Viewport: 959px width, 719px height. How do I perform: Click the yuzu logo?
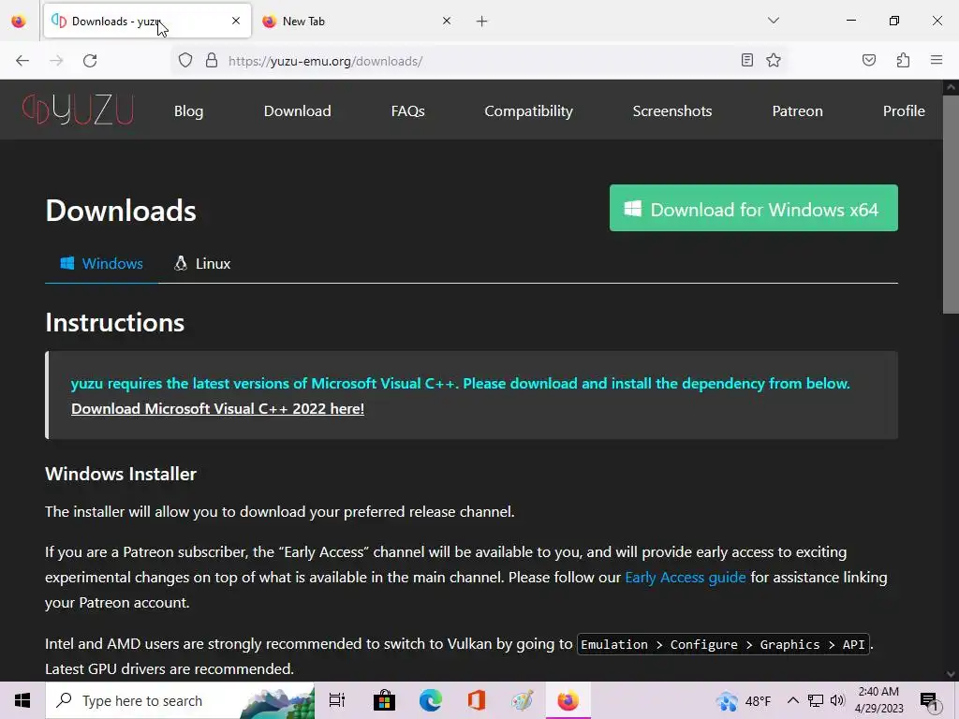point(78,110)
